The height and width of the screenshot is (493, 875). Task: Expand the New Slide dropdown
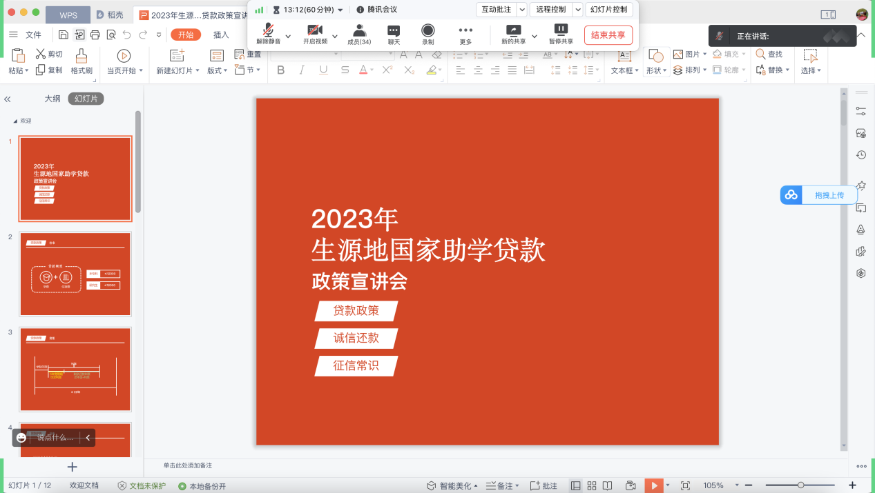pos(198,70)
